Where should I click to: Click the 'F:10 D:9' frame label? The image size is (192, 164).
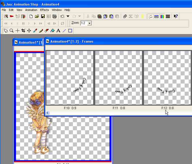click(x=70, y=108)
